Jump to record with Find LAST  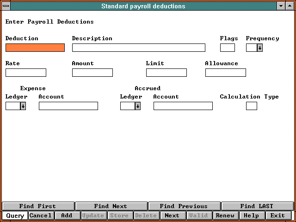coord(257,206)
